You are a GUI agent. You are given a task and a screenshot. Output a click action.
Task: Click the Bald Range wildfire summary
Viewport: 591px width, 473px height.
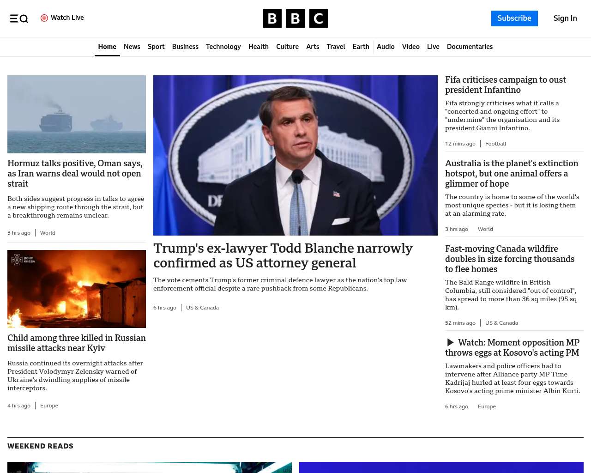coord(511,295)
